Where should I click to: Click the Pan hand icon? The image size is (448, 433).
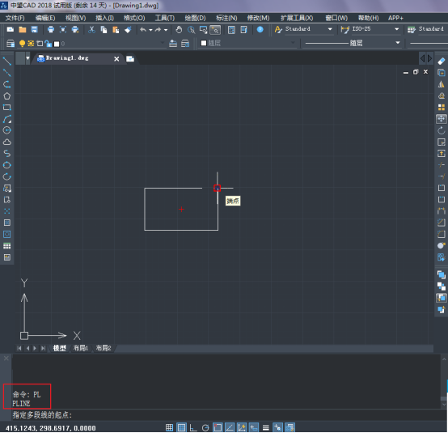(179, 29)
